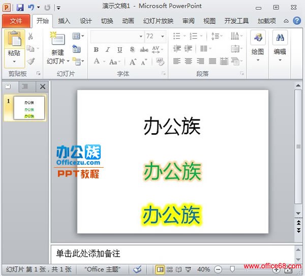Switch to Slide Sorter view
The width and height of the screenshot is (305, 276).
pyautogui.click(x=169, y=269)
